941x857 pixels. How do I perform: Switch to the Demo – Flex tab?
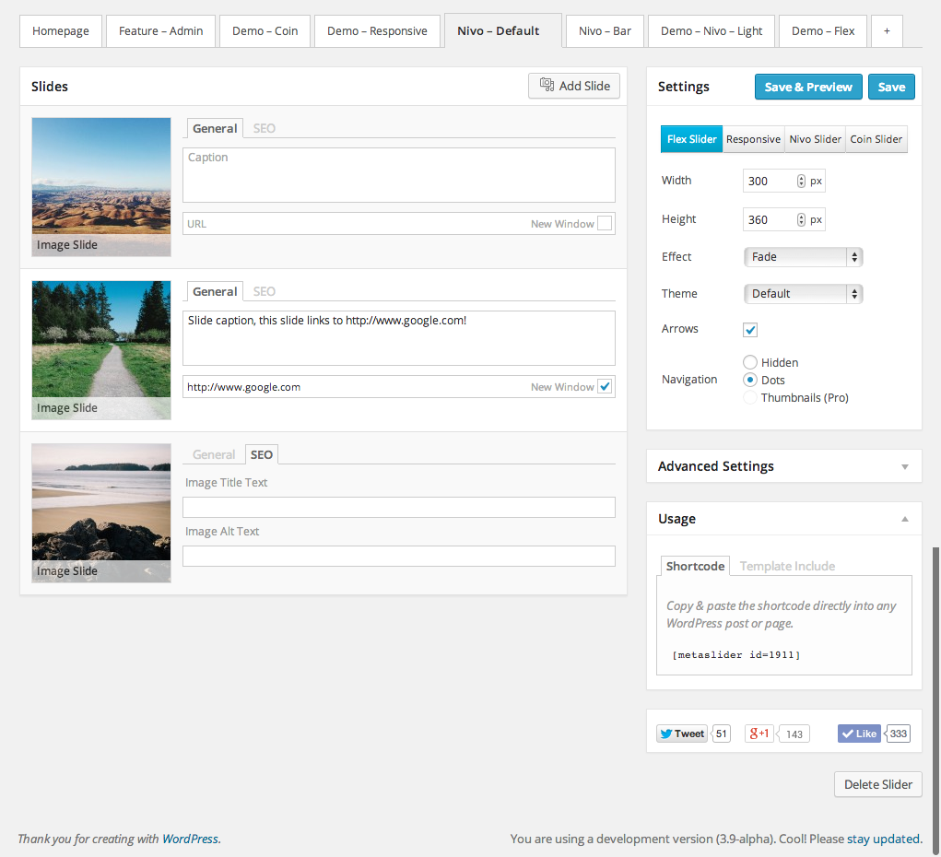(x=823, y=30)
